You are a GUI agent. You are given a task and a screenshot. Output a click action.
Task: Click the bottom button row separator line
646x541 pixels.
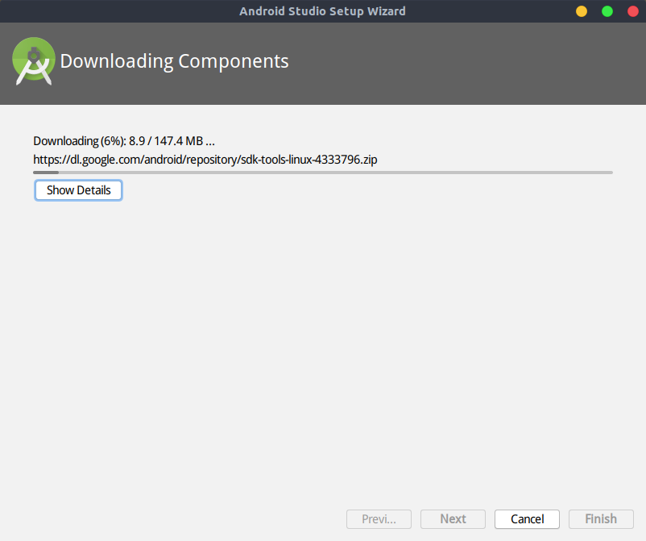pos(322,500)
